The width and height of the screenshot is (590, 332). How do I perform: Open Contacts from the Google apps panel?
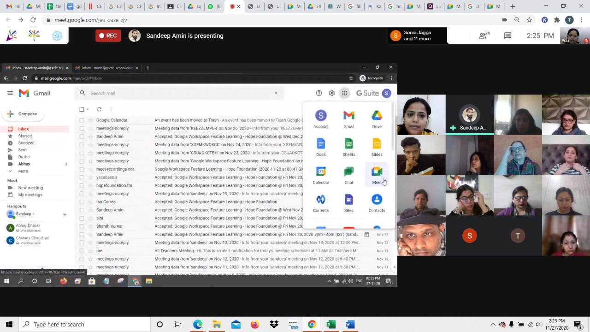[x=377, y=203]
